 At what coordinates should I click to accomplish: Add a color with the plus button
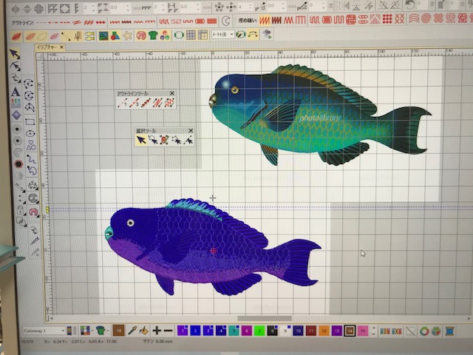(157, 331)
